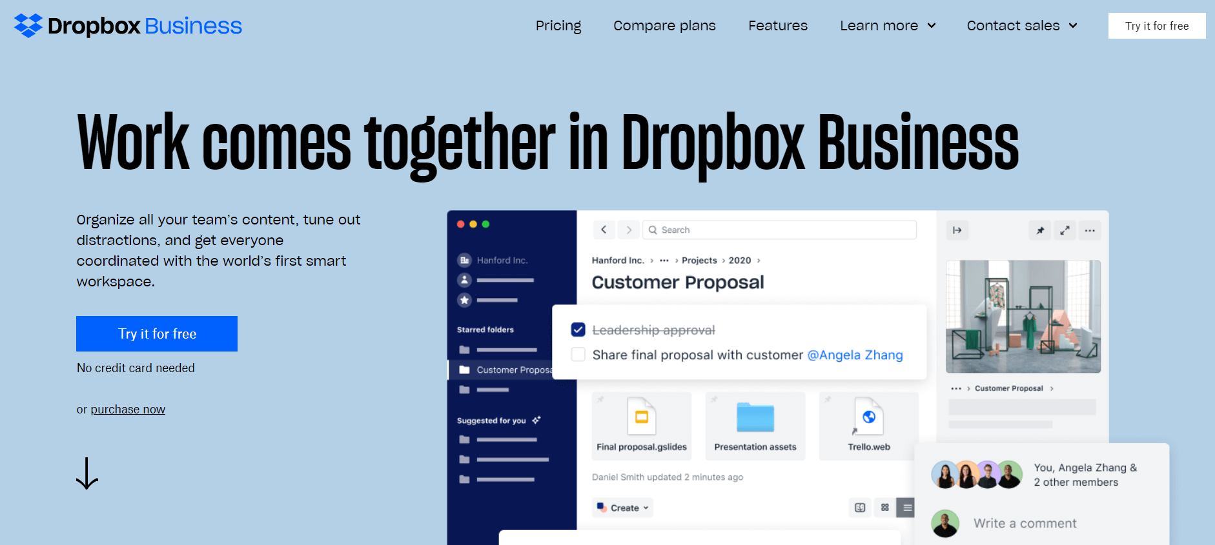
Task: Open Compare plans
Action: pyautogui.click(x=664, y=26)
